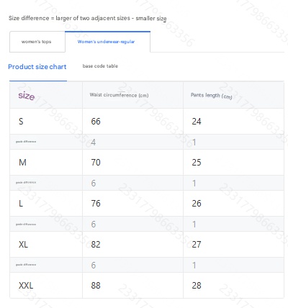Image resolution: width=288 pixels, height=308 pixels.
Task: Click the waist value 70 for size M
Action: point(96,163)
